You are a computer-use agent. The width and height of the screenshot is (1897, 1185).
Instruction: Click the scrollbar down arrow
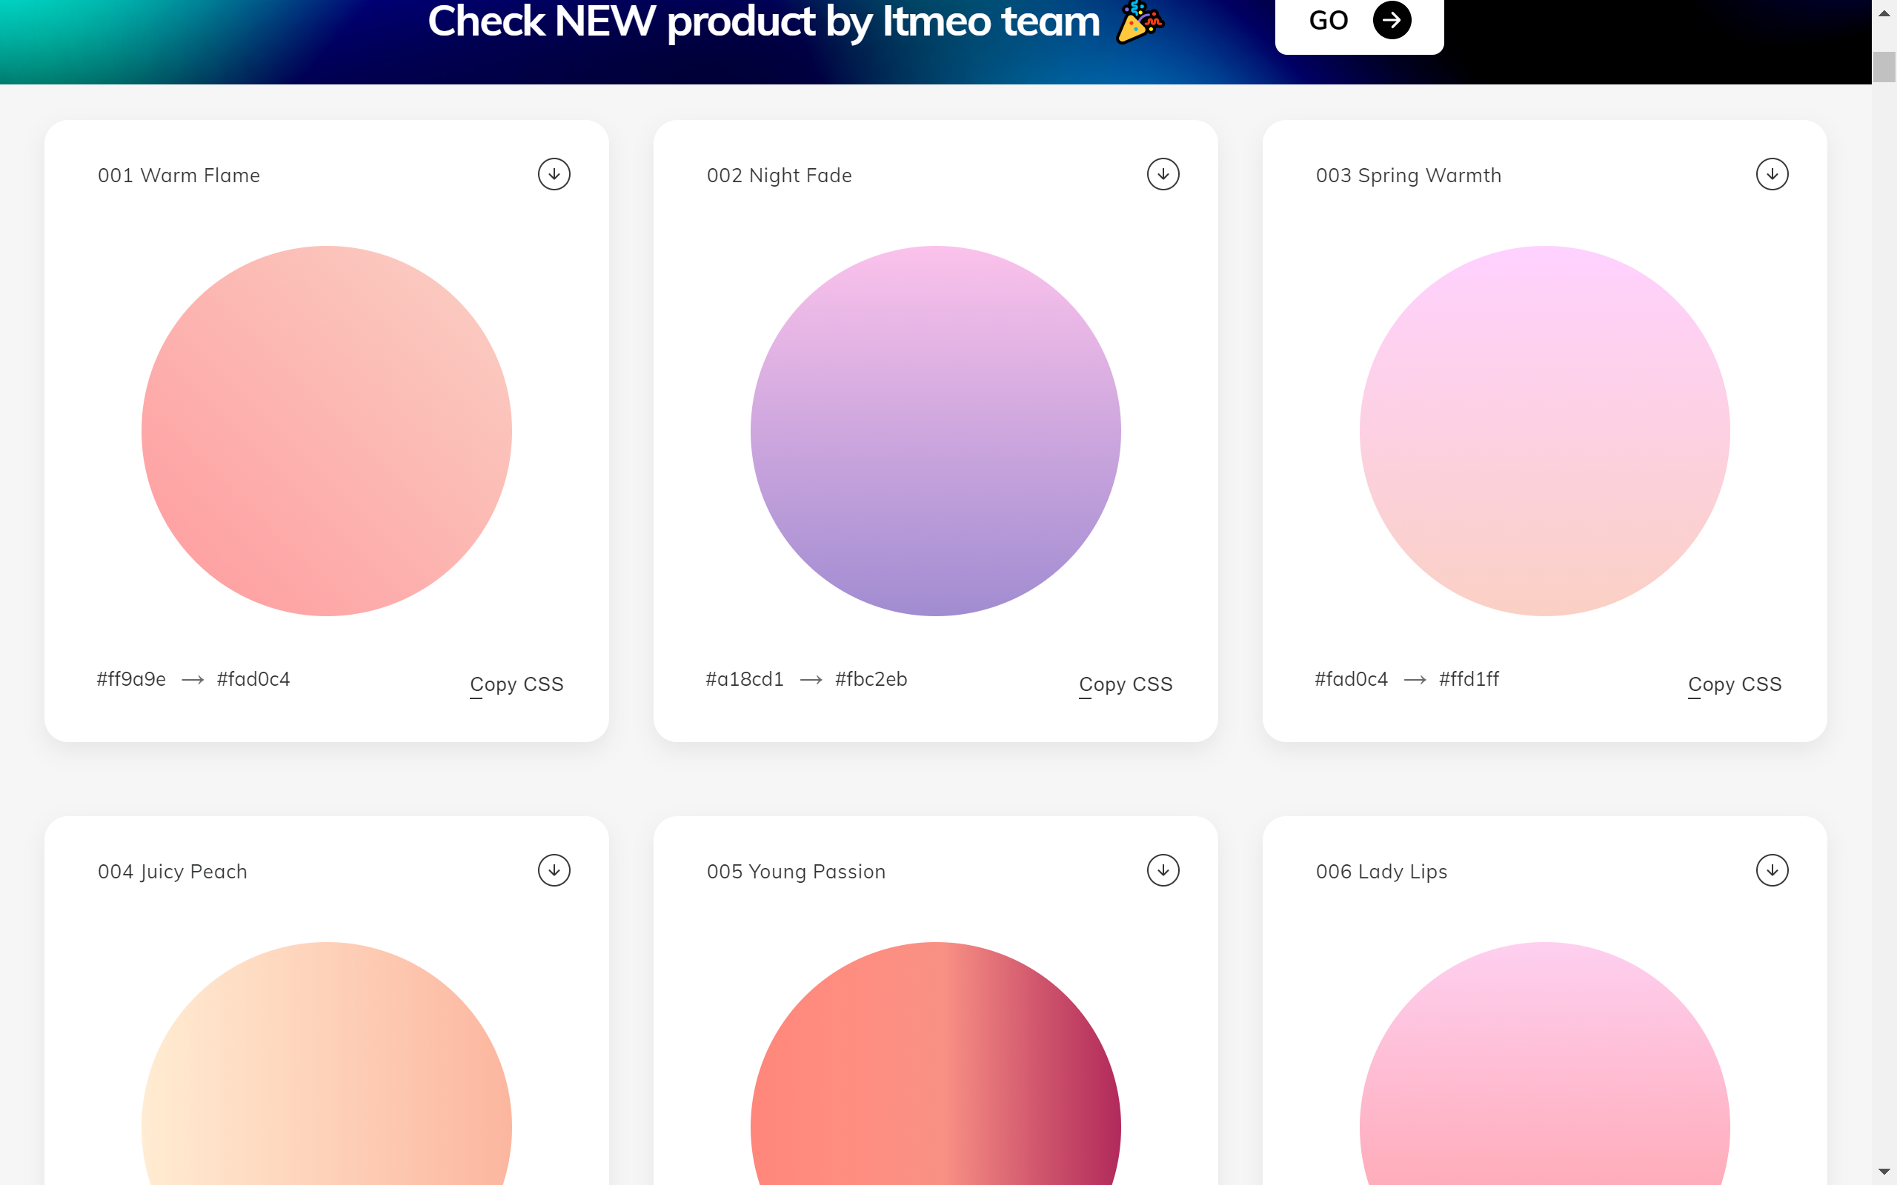click(1884, 1172)
